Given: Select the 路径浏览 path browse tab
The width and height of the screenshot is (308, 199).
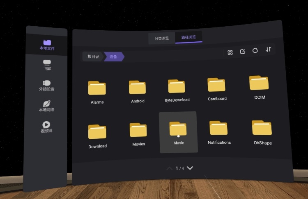Looking at the screenshot, I should [189, 37].
